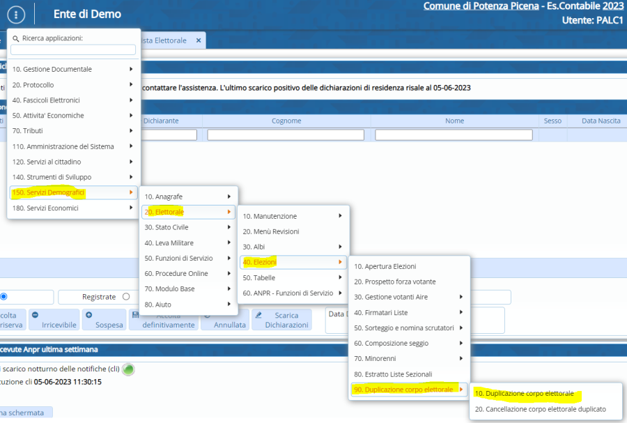Open 20. Menù Revisioni entry
The height and width of the screenshot is (423, 627).
[x=271, y=231]
